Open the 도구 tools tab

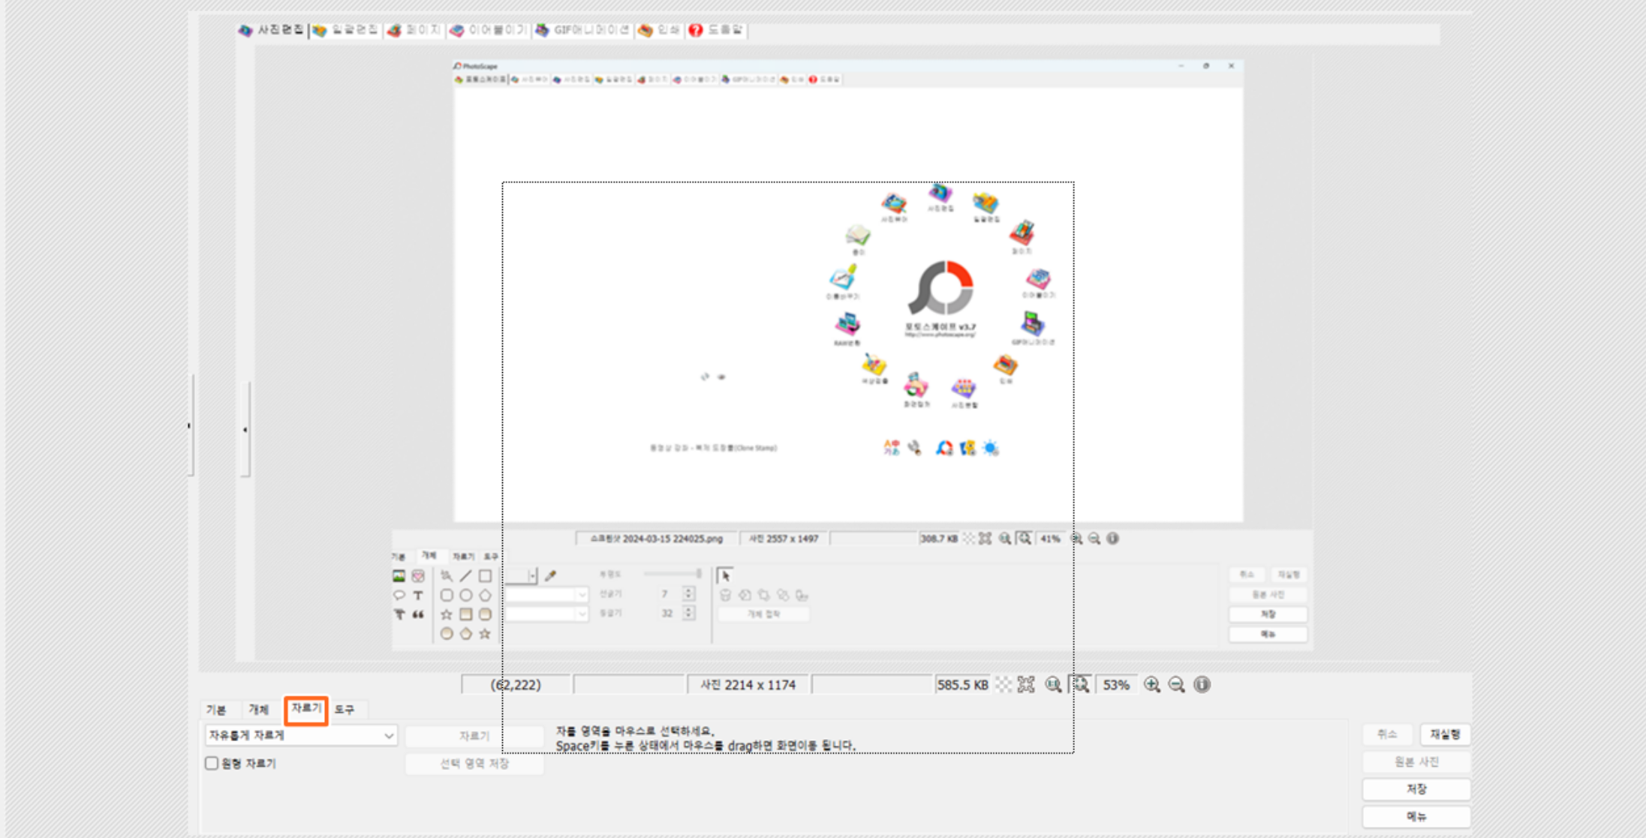tap(345, 710)
